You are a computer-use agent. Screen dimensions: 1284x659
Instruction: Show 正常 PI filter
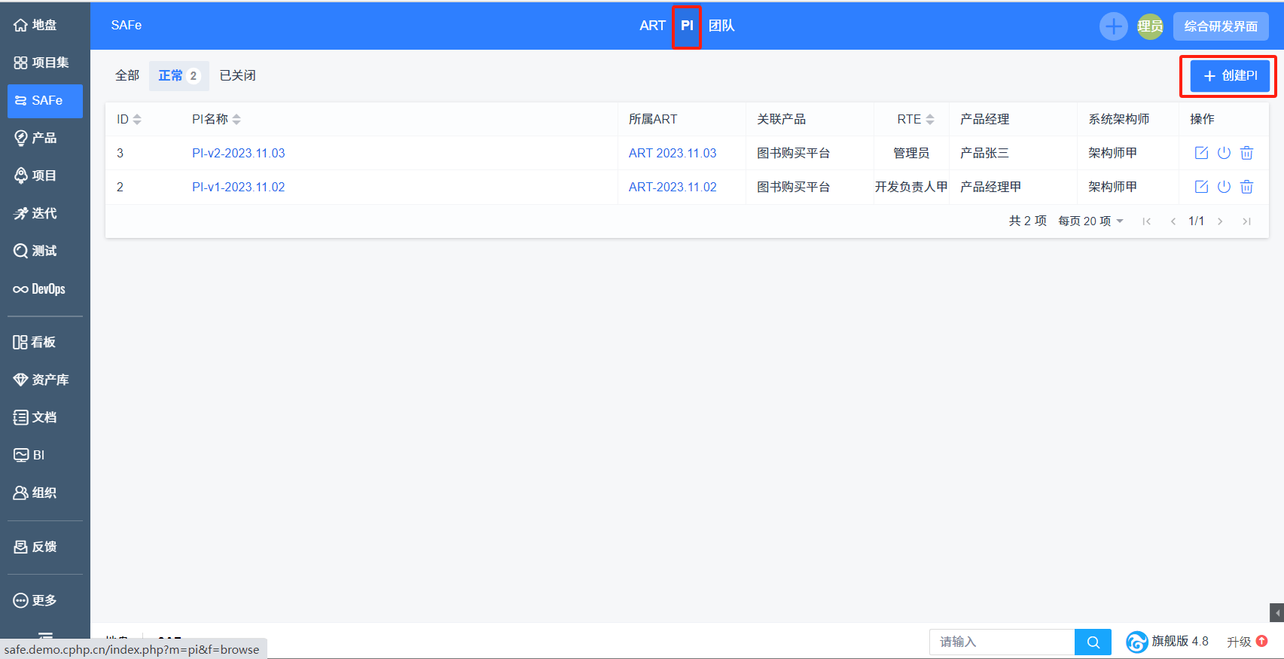179,75
